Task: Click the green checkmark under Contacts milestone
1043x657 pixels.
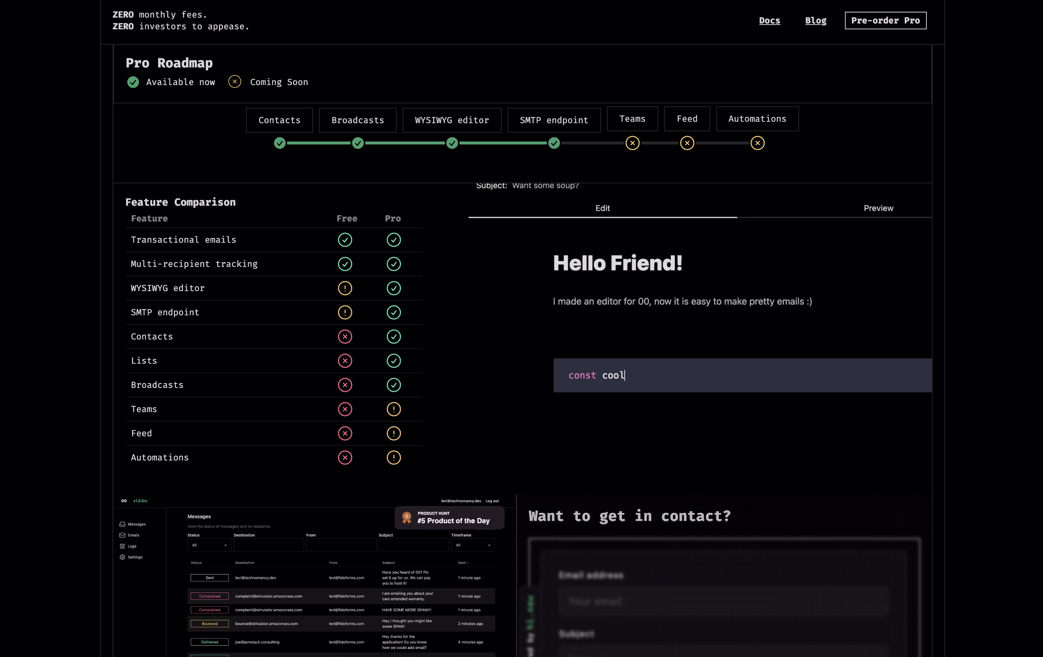Action: coord(280,143)
